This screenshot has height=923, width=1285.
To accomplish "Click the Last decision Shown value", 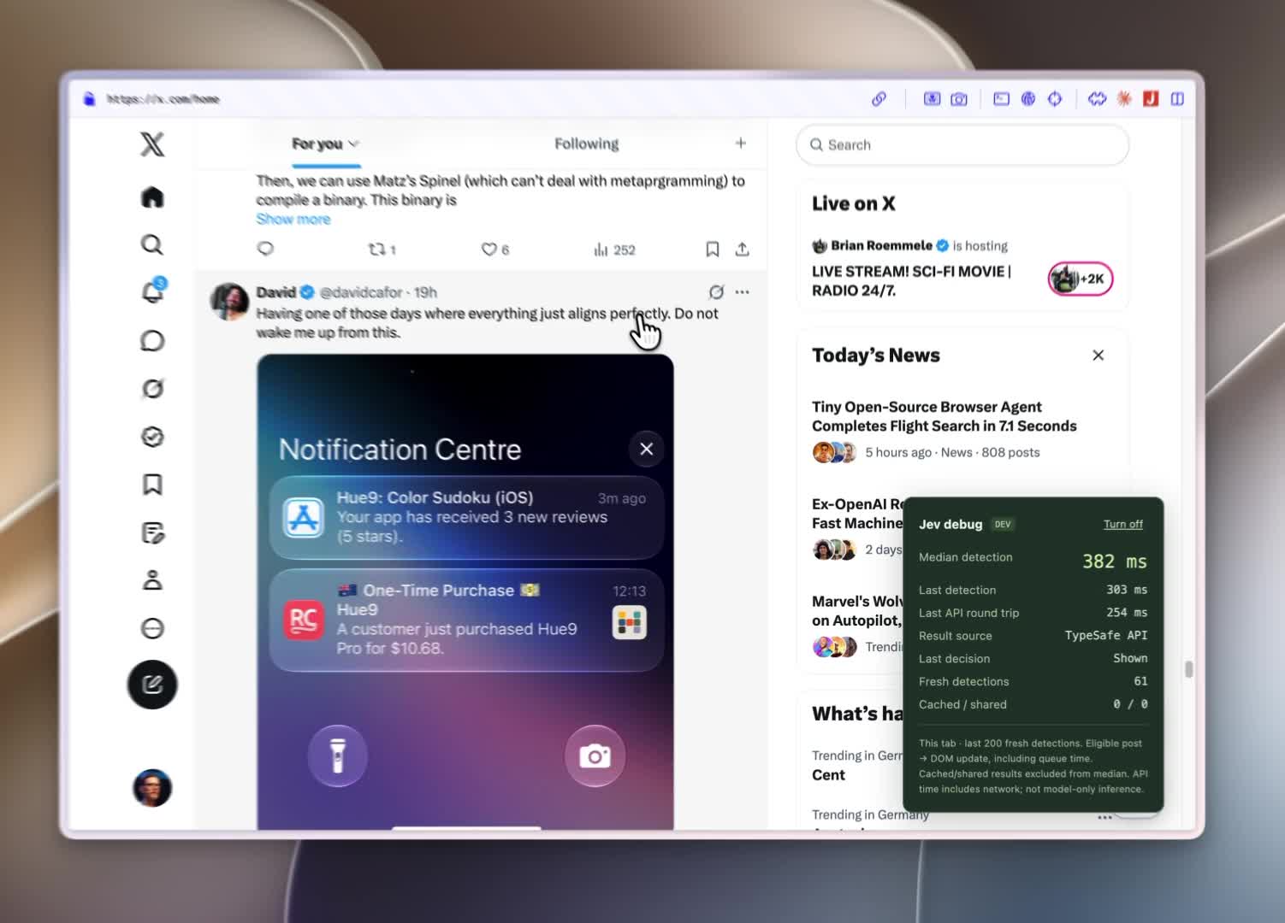I will [1130, 658].
